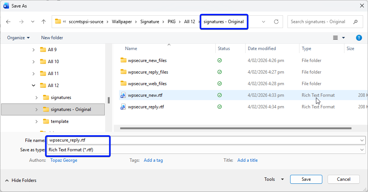This screenshot has height=192, width=368.
Task: Select the wpsecure_new.rtf file icon
Action: [123, 95]
